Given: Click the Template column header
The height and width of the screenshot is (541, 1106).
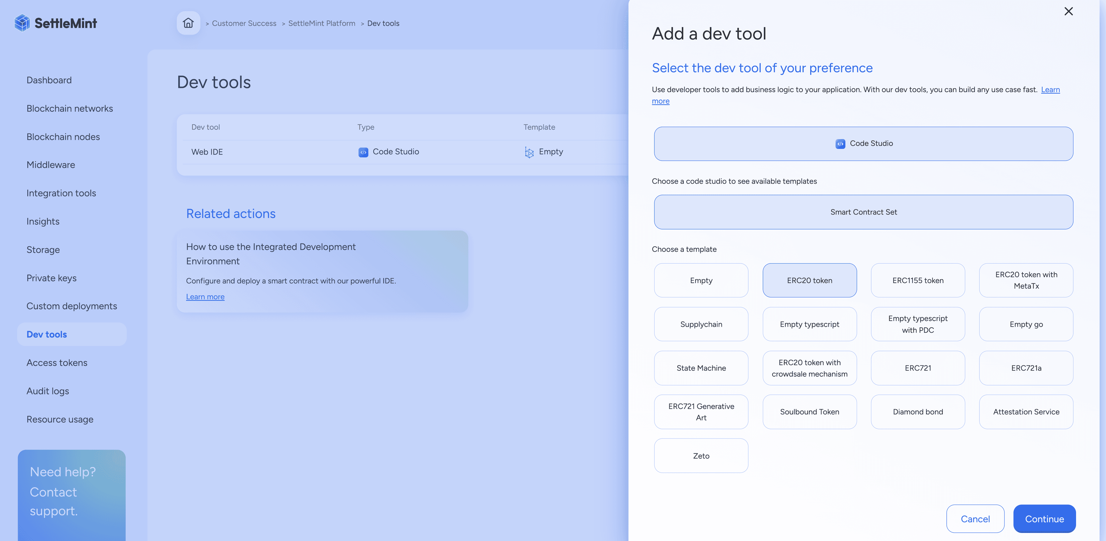Looking at the screenshot, I should (x=539, y=127).
